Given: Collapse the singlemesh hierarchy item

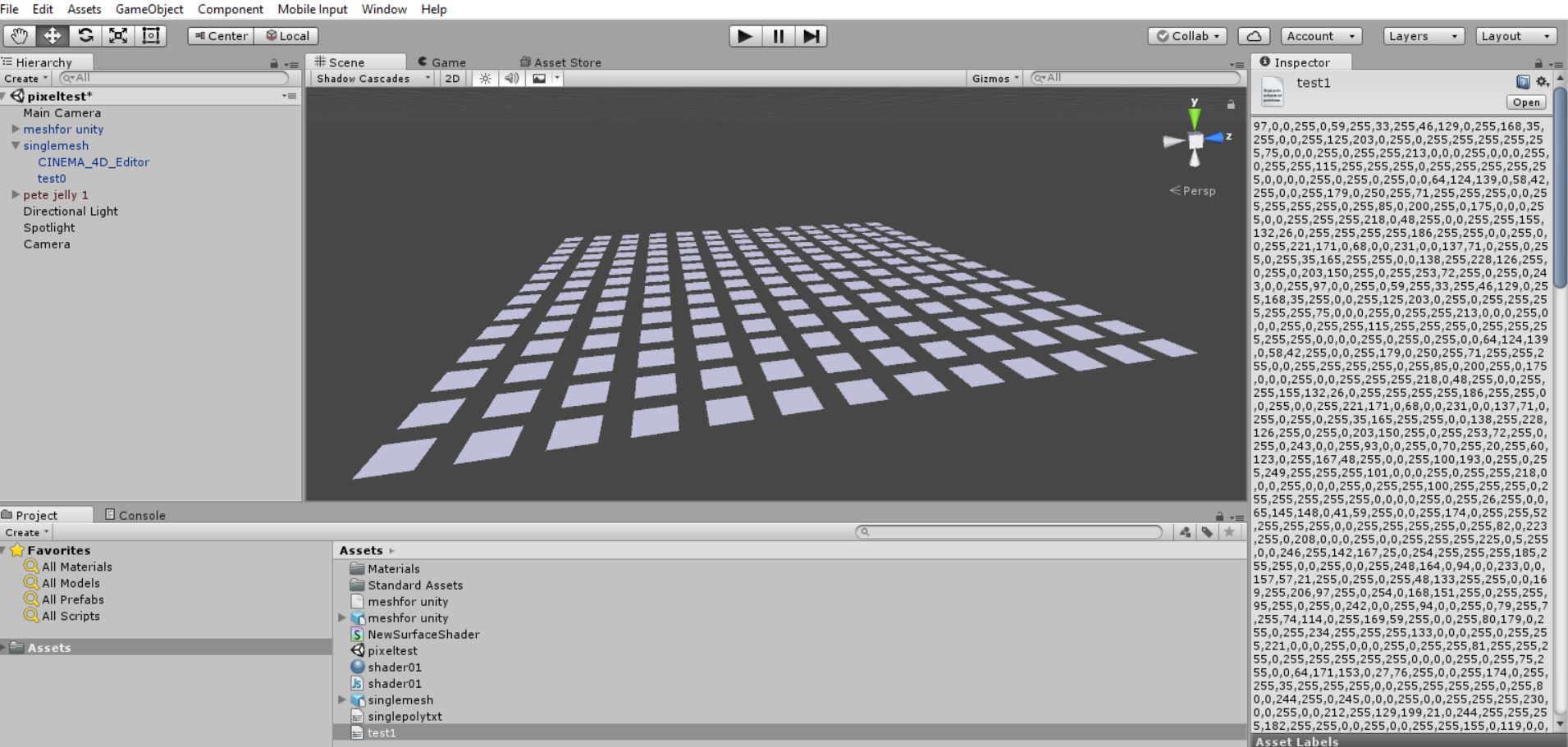Looking at the screenshot, I should [x=16, y=145].
